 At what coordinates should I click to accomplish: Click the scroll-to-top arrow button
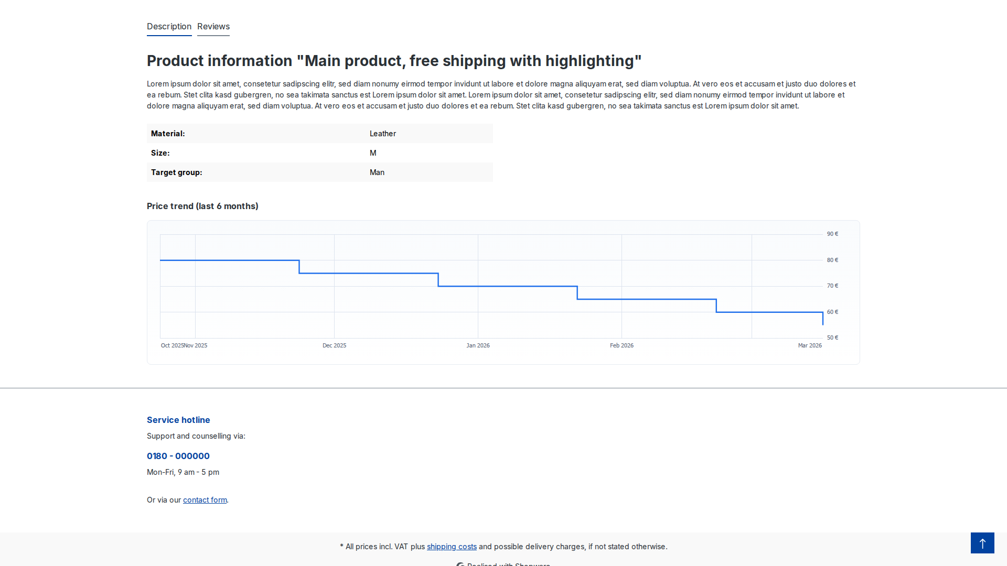[x=982, y=543]
